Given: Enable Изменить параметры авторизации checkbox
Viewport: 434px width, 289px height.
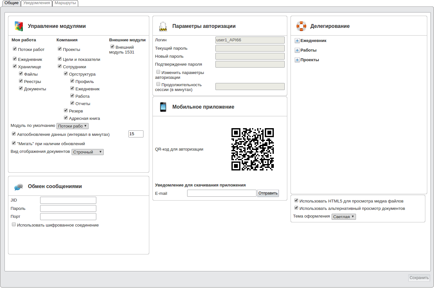Looking at the screenshot, I should tap(158, 72).
